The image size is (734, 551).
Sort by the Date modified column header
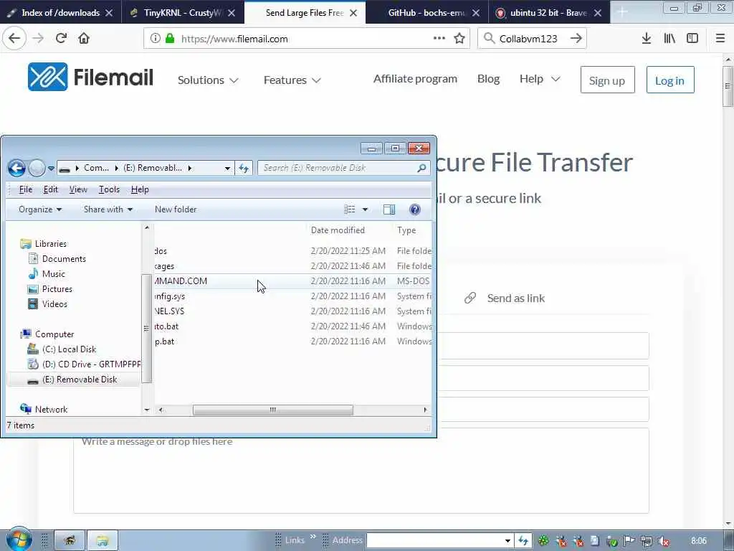[x=338, y=230]
